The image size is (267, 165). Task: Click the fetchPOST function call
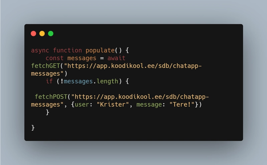(x=51, y=96)
